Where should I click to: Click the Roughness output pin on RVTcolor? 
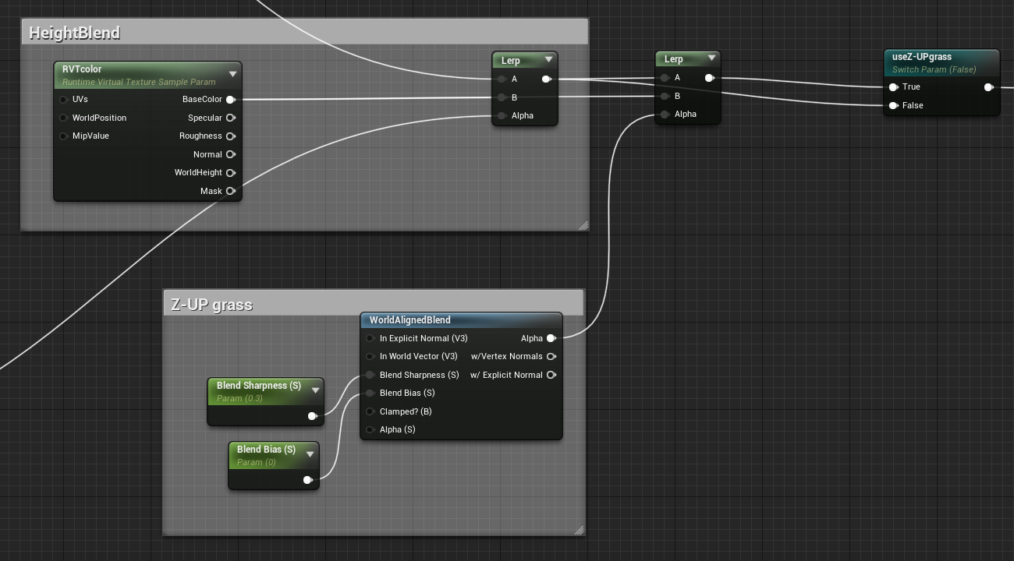pyautogui.click(x=231, y=136)
